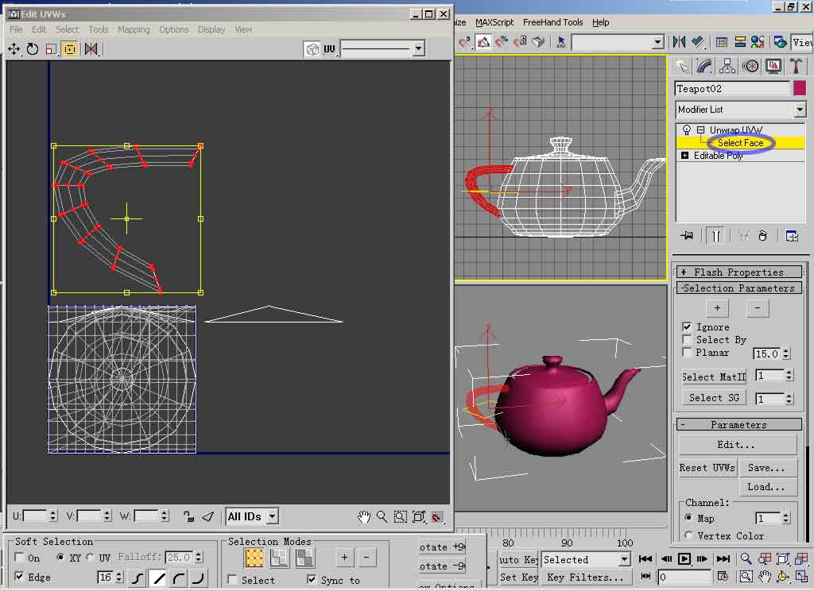Image resolution: width=814 pixels, height=591 pixels.
Task: Activate the Rotate tool in UV editor
Action: (33, 49)
